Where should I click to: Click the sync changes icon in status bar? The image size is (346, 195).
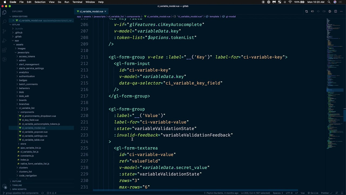(42, 193)
